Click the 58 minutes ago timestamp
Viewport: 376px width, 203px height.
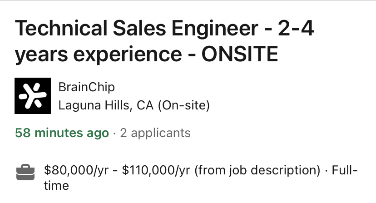[x=62, y=133]
